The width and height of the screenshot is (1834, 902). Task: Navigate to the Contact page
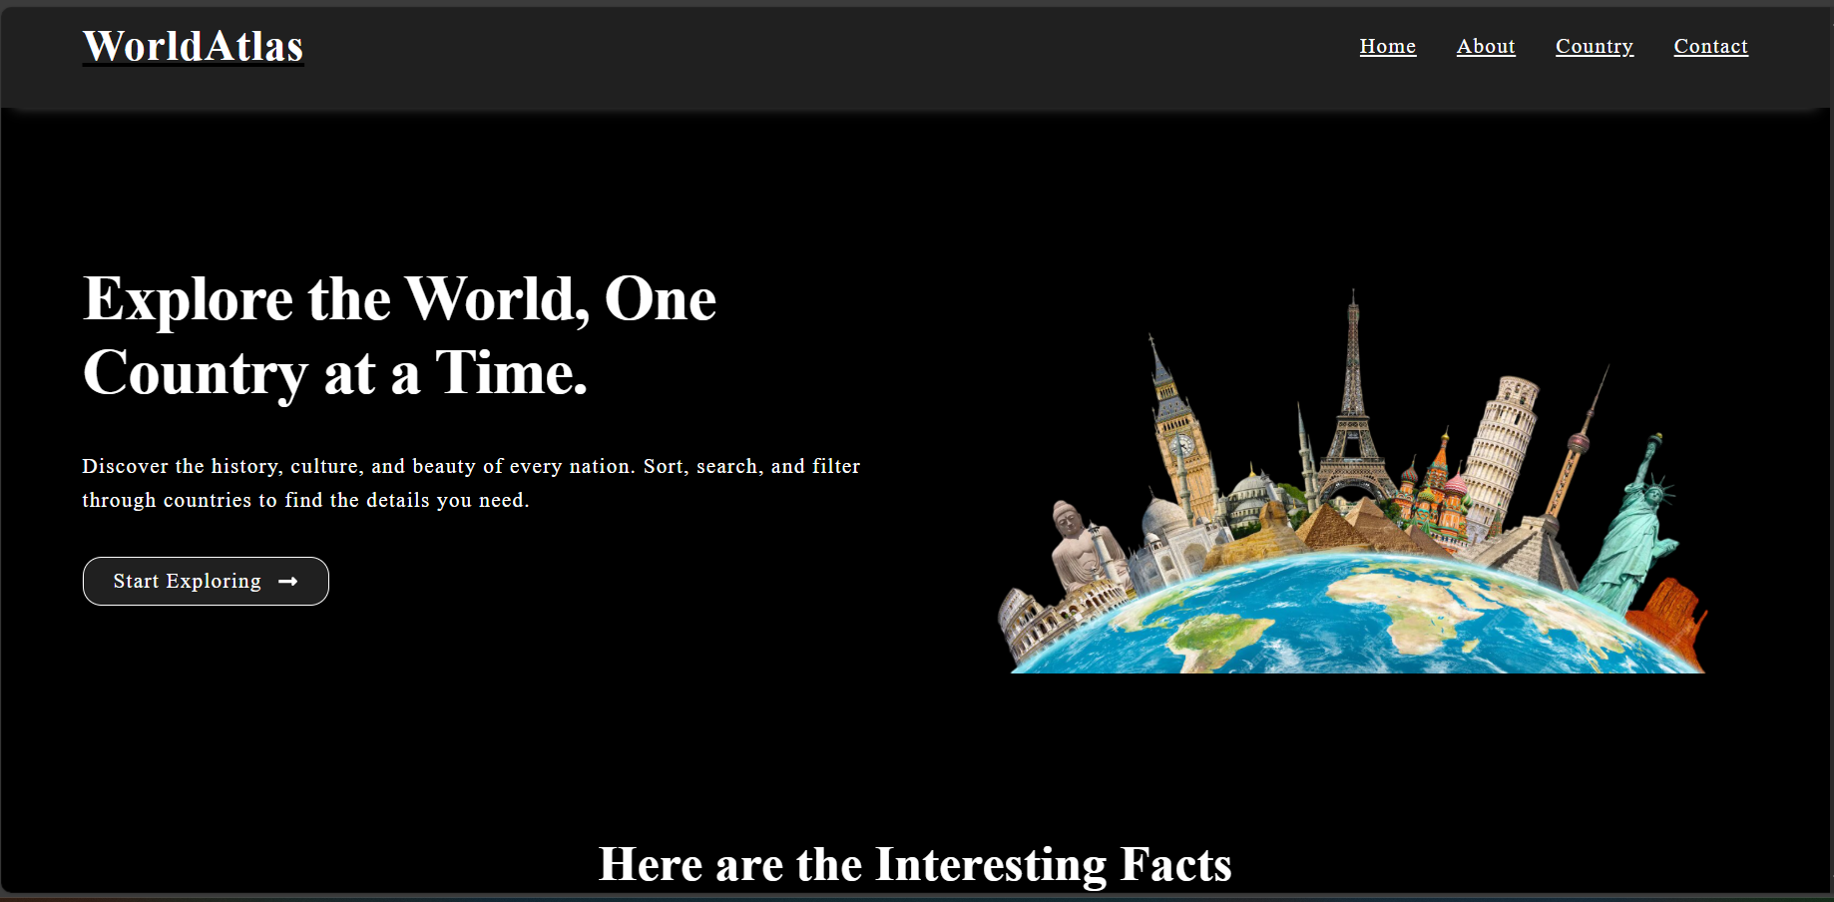pyautogui.click(x=1710, y=47)
